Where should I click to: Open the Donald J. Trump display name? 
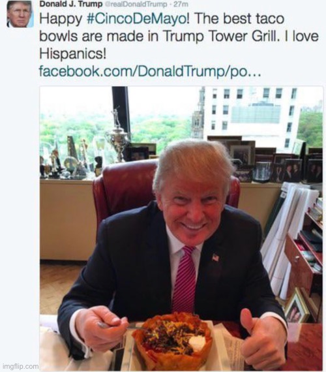click(71, 4)
